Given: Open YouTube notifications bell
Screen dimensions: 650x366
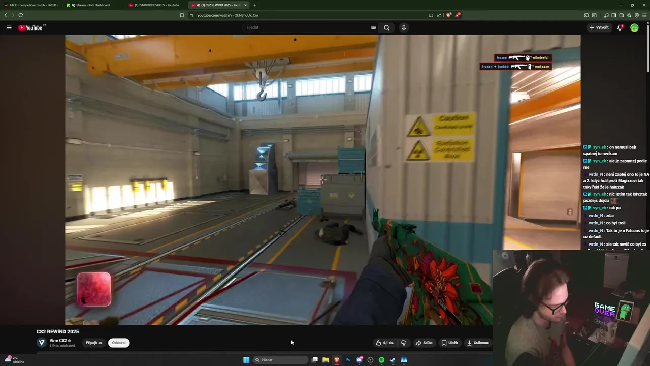Looking at the screenshot, I should pos(620,27).
